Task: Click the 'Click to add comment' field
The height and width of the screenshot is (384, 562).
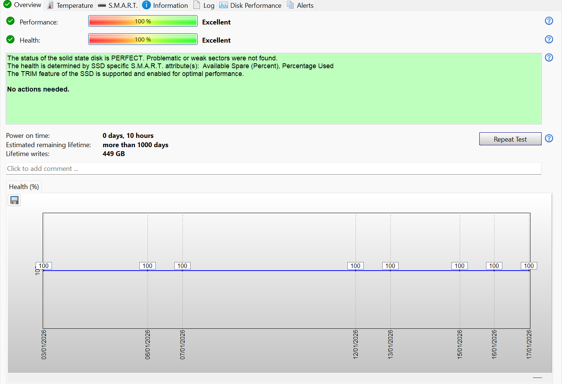Action: [273, 169]
